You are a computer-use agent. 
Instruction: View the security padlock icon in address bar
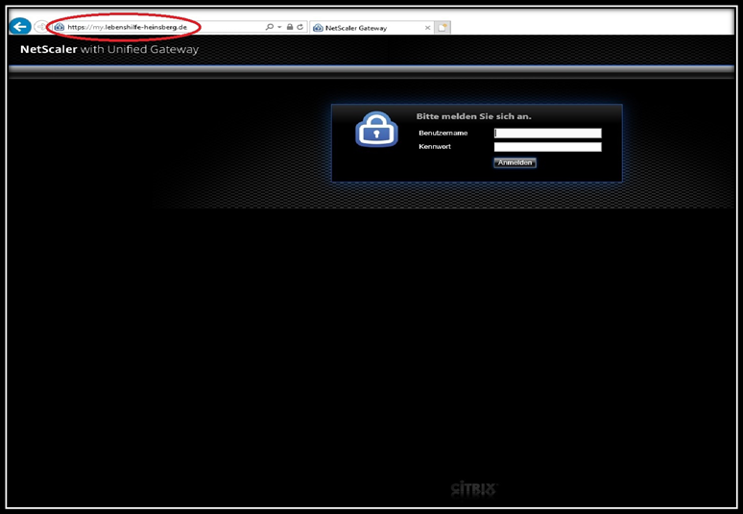(x=290, y=27)
